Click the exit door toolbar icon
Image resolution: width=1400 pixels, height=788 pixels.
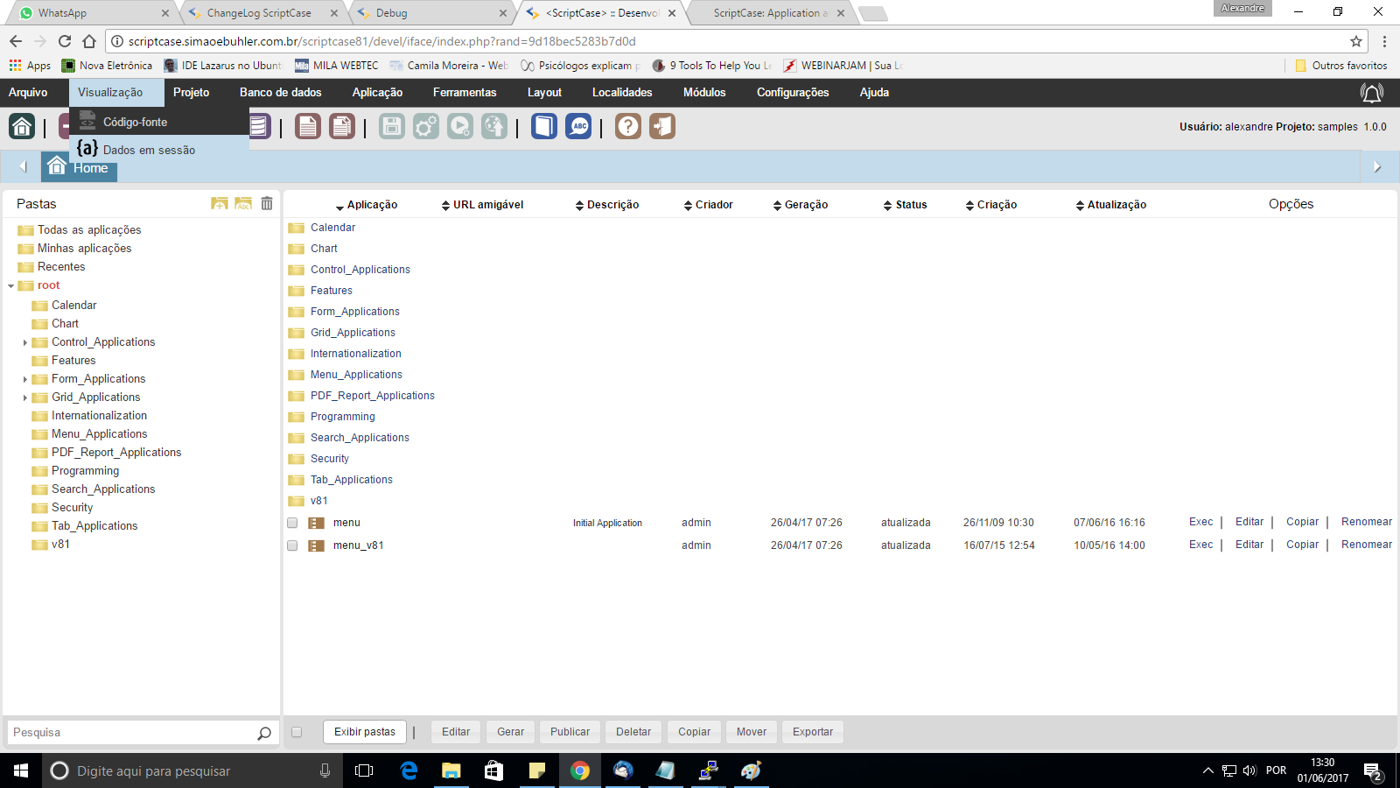coord(662,127)
